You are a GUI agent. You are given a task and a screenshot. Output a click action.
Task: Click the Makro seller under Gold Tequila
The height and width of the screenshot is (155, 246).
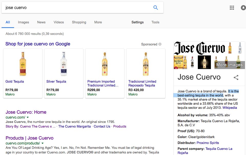[10, 94]
